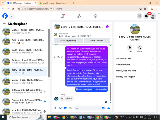Click install app icon in address bar

point(140,9)
